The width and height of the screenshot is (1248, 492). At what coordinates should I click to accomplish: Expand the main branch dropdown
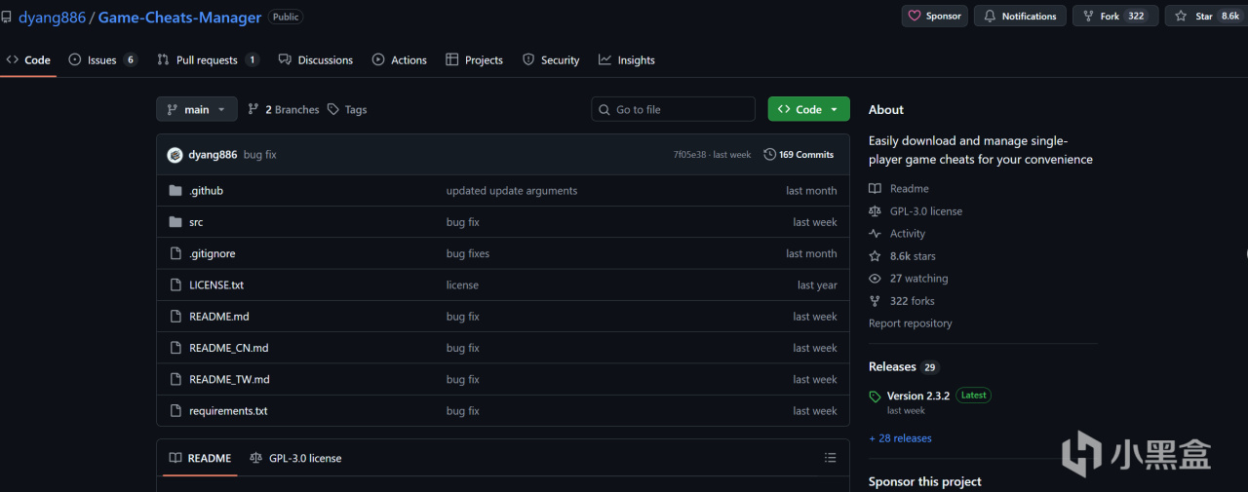197,110
